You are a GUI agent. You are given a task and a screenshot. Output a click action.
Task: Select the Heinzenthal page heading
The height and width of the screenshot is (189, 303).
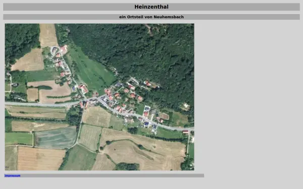(151, 7)
